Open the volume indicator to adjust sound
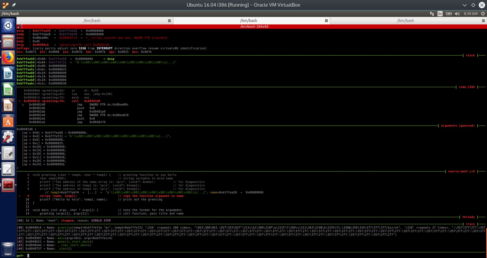 pyautogui.click(x=457, y=14)
